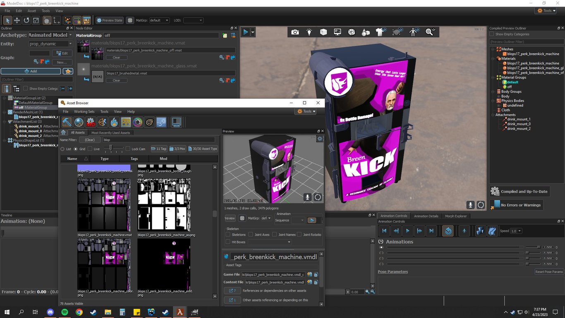Screen dimensions: 565x318
Task: Expand the MatGrp default dropdown in toolbar
Action: click(x=159, y=20)
